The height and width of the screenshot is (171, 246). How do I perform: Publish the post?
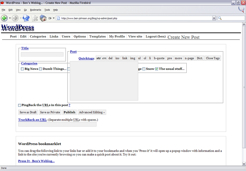(x=69, y=112)
